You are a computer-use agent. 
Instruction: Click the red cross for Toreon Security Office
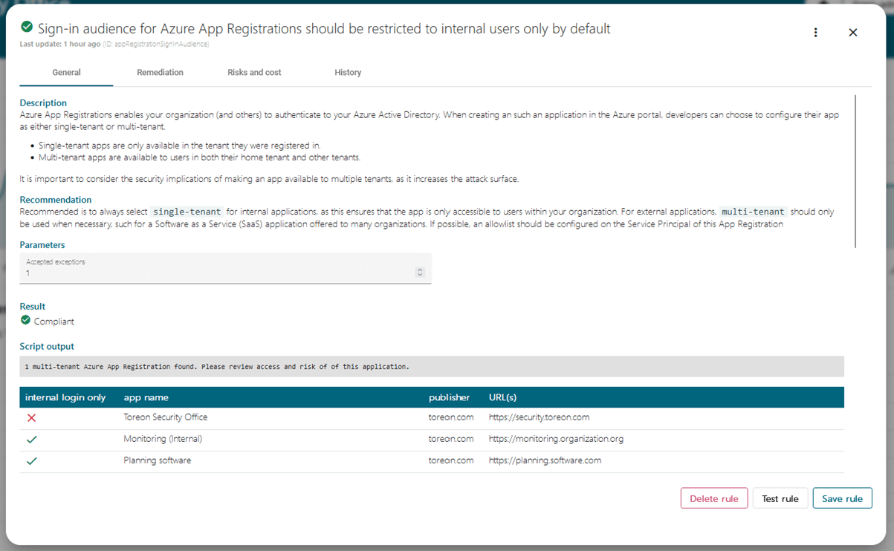(x=31, y=418)
